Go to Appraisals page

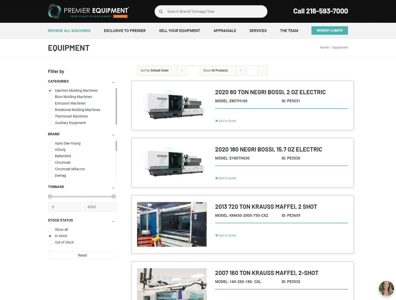[225, 30]
